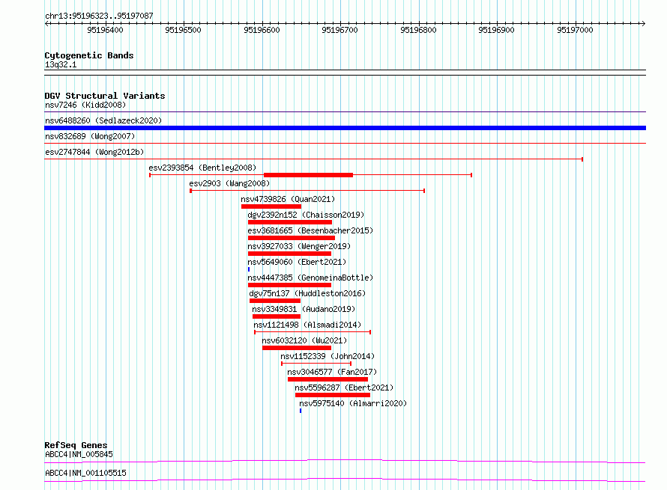Click the esv2393854 (Bentley2008) thick red bar
This screenshot has height=490, width=667.
coord(309,175)
